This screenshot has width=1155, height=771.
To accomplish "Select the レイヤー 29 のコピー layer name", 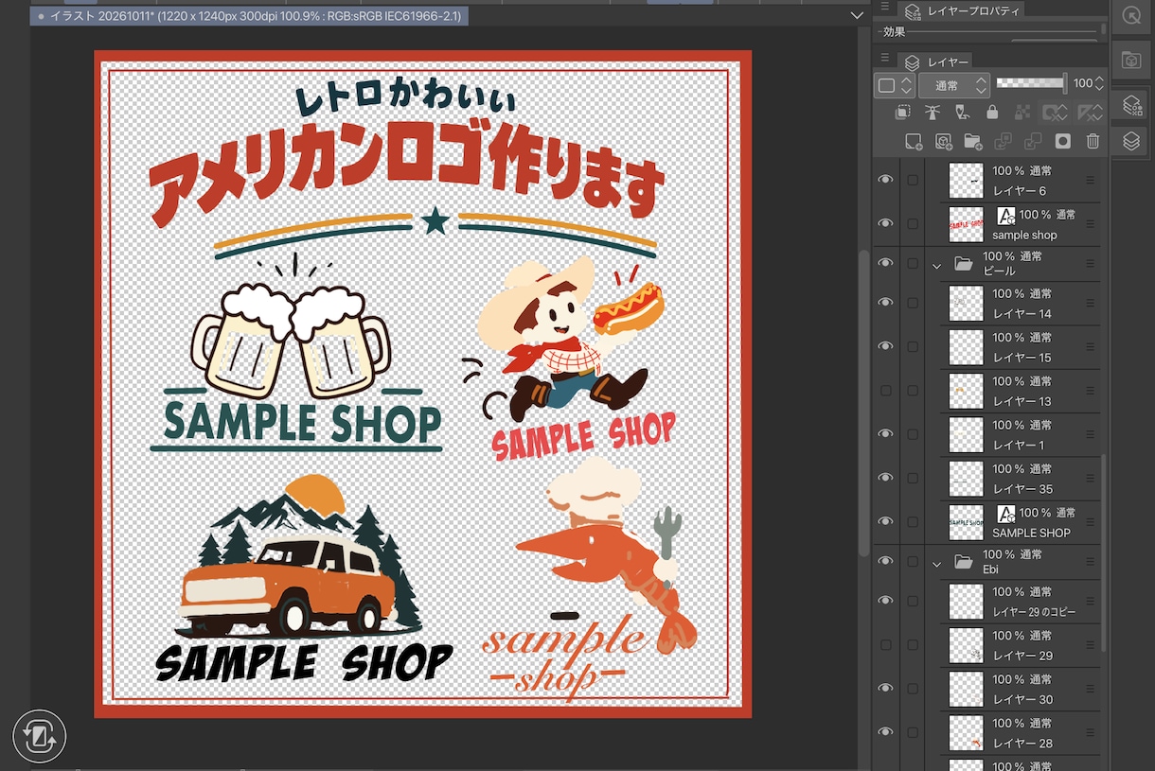I will pyautogui.click(x=1034, y=612).
